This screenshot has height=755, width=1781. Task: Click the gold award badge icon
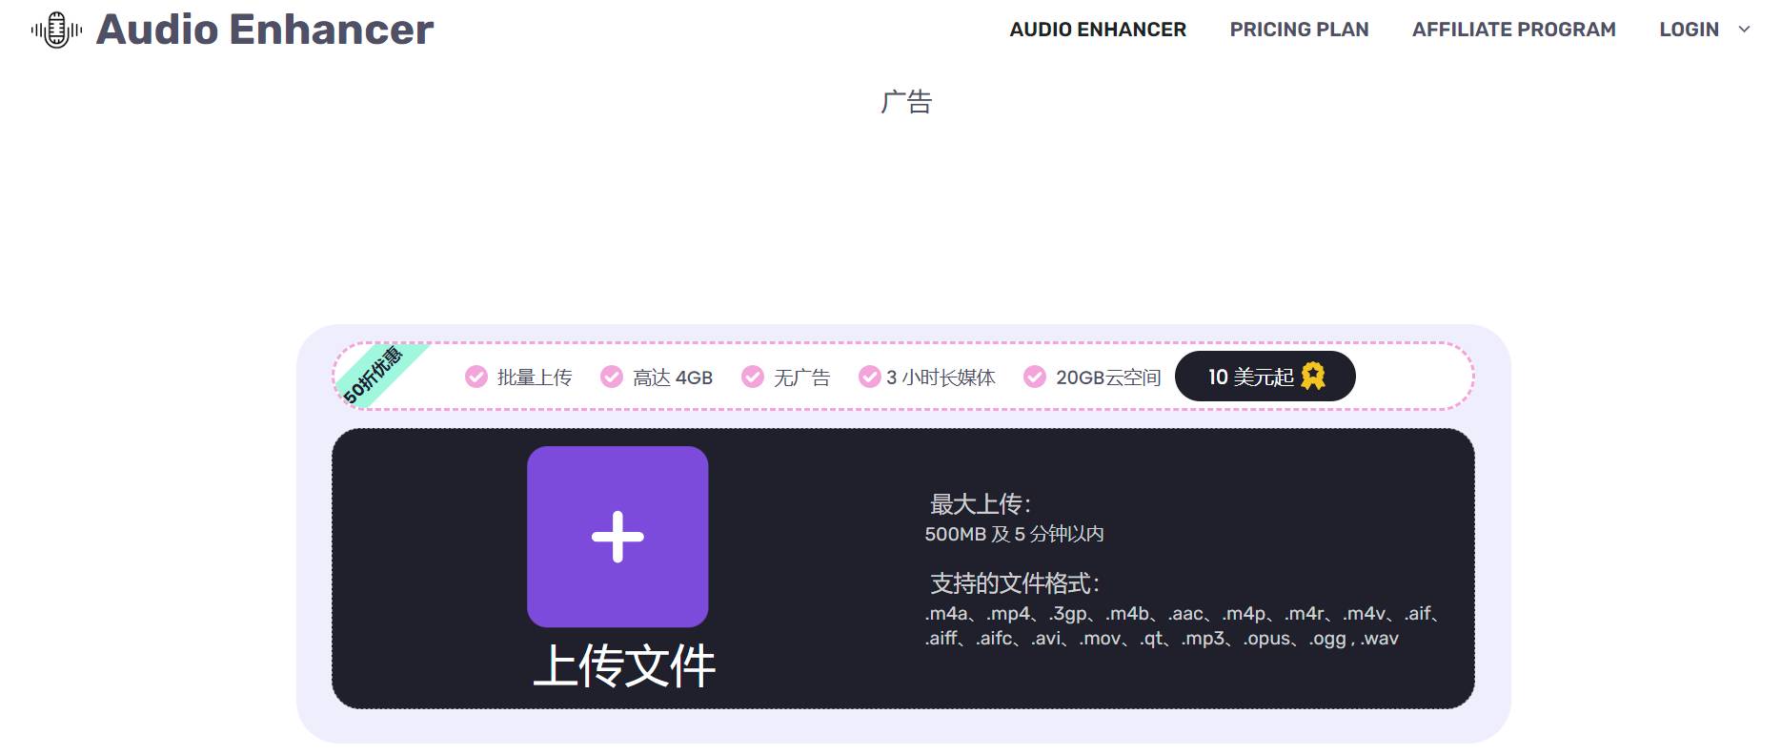coord(1313,377)
